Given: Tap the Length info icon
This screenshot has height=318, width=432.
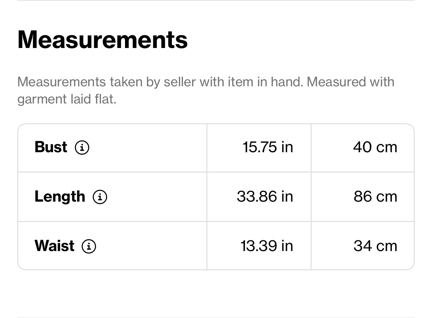Looking at the screenshot, I should click(x=100, y=197).
